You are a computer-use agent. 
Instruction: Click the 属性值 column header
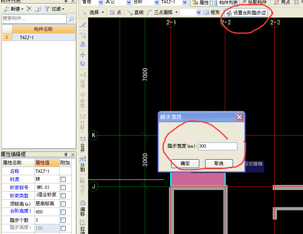pos(47,163)
